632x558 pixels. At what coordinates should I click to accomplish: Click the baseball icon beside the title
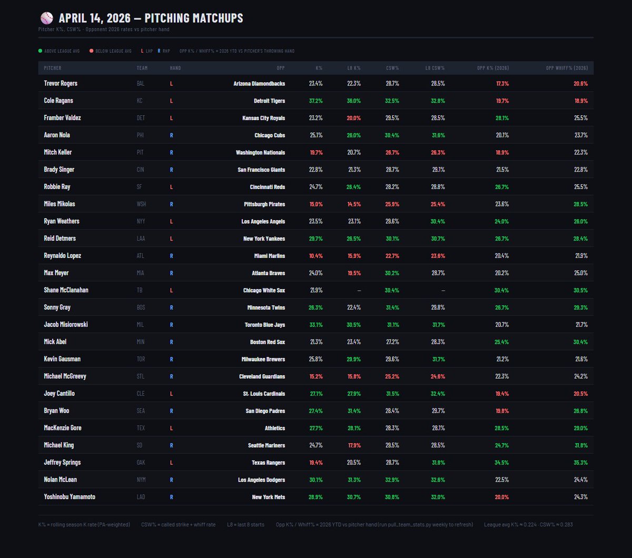click(x=46, y=18)
